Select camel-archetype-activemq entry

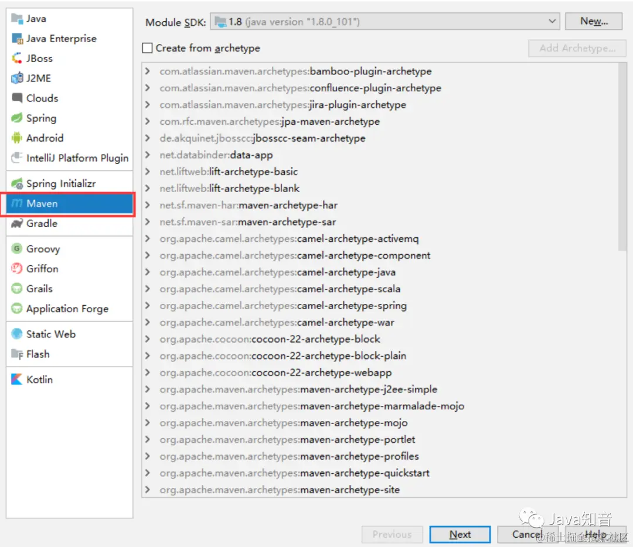289,239
